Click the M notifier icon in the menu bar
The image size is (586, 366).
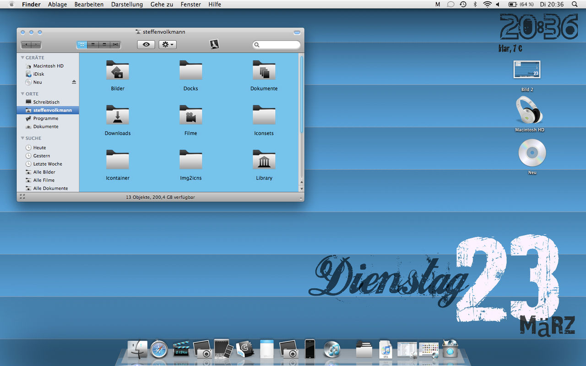(438, 4)
